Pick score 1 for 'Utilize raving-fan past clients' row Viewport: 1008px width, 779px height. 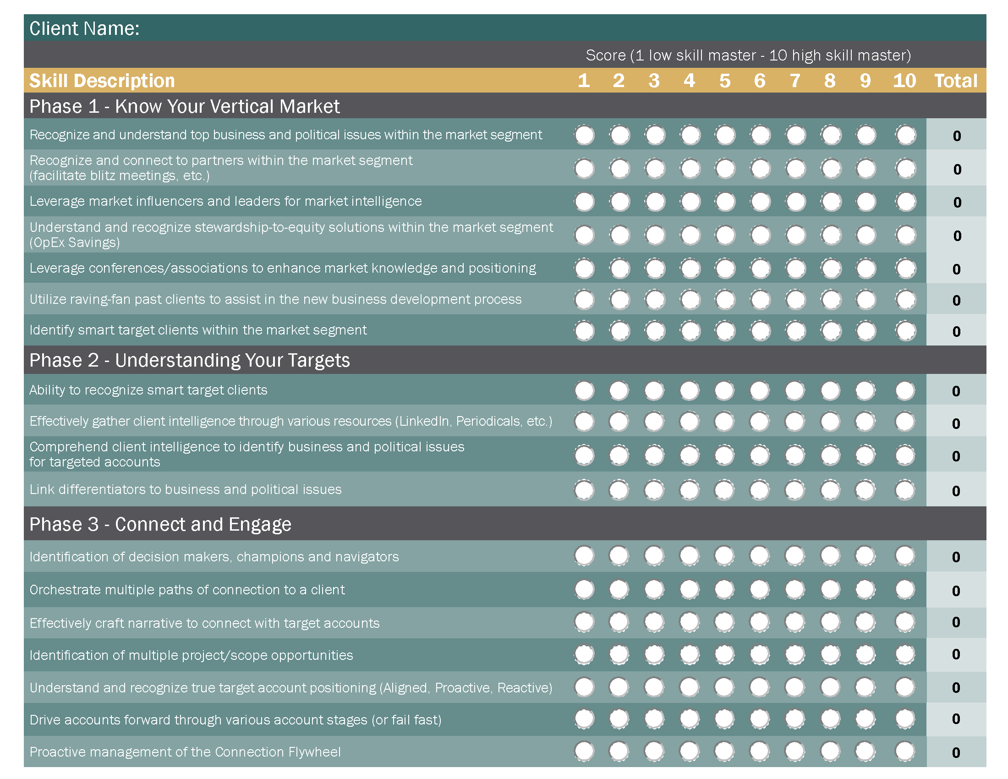(x=584, y=300)
